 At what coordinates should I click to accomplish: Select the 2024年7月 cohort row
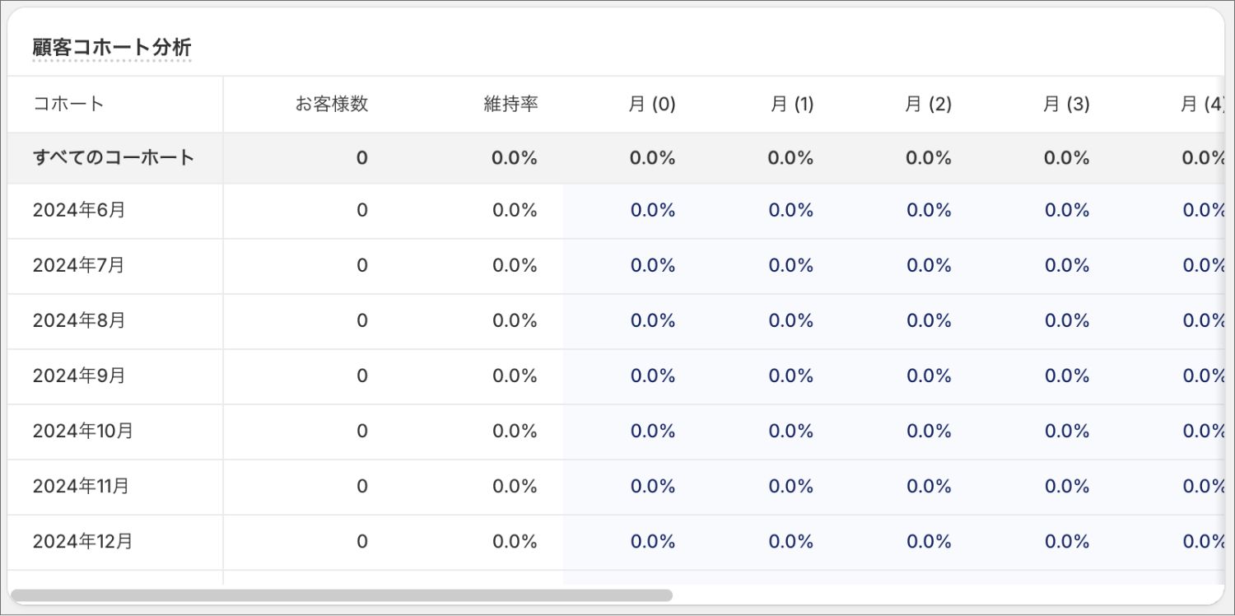point(79,265)
